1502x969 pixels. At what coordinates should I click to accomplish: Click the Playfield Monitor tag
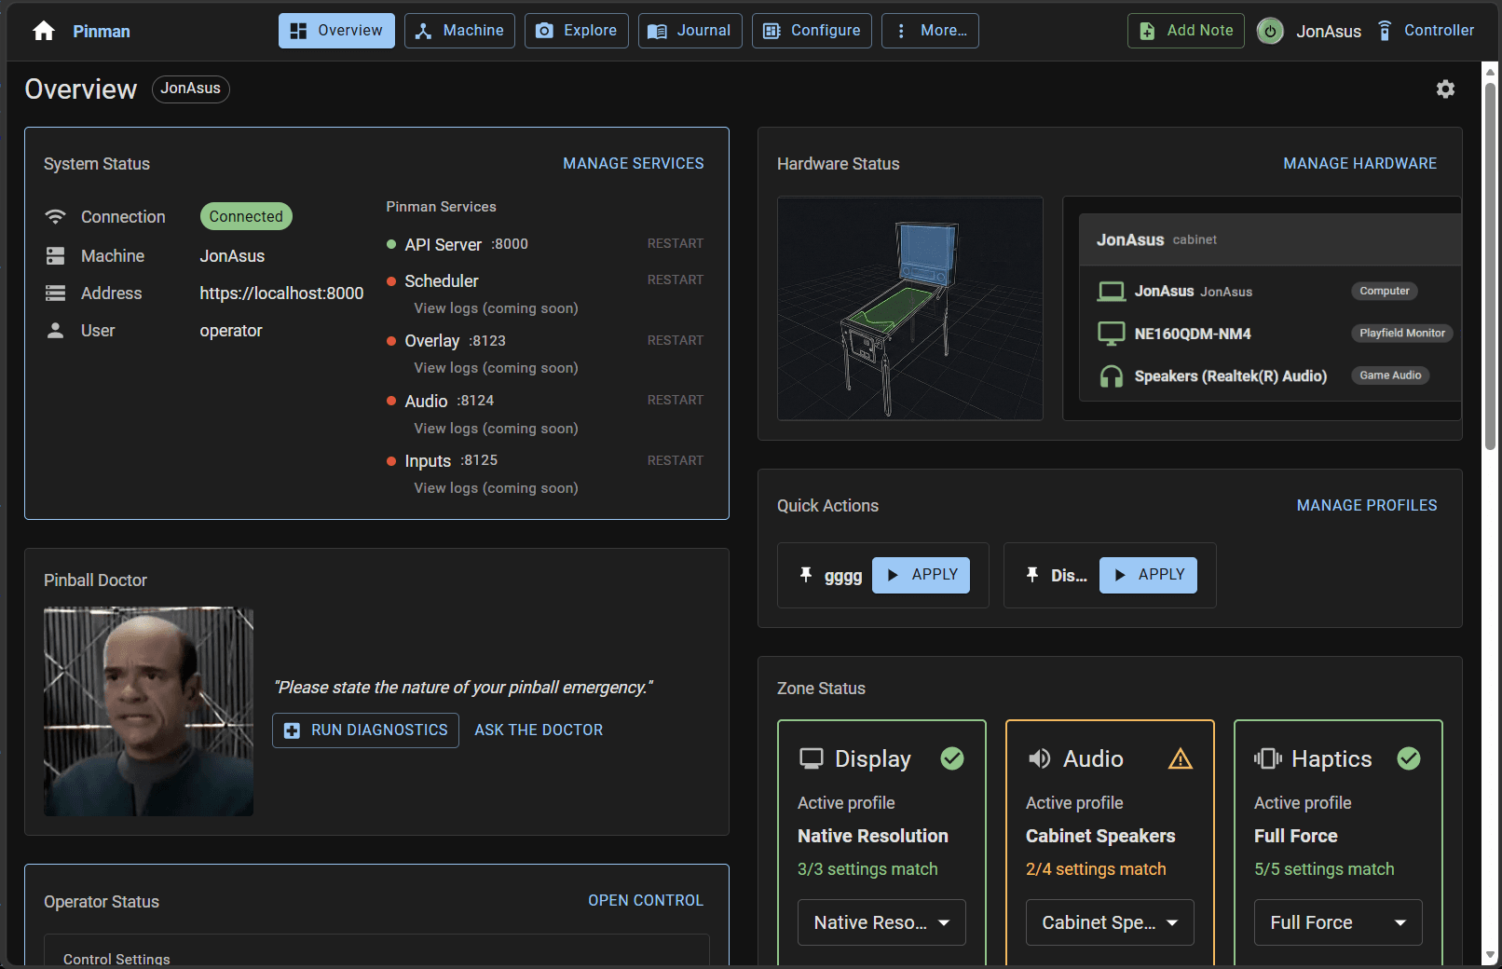click(x=1402, y=333)
